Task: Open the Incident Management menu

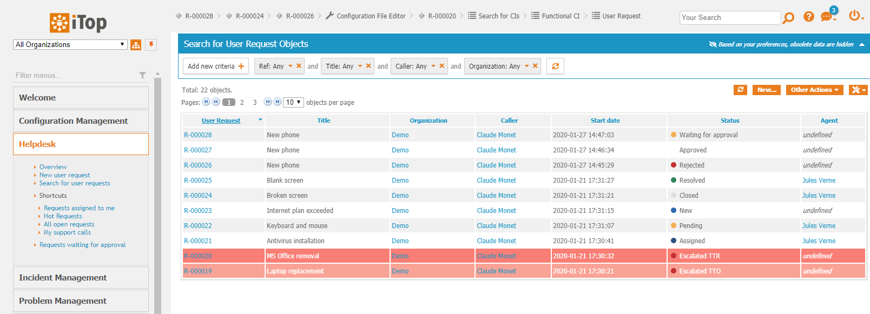Action: 81,277
